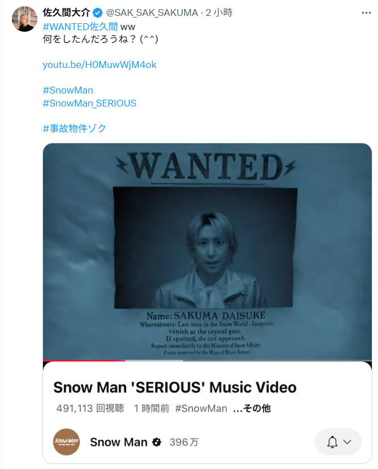Expand the notification options chevron
The height and width of the screenshot is (469, 378).
pos(347,442)
